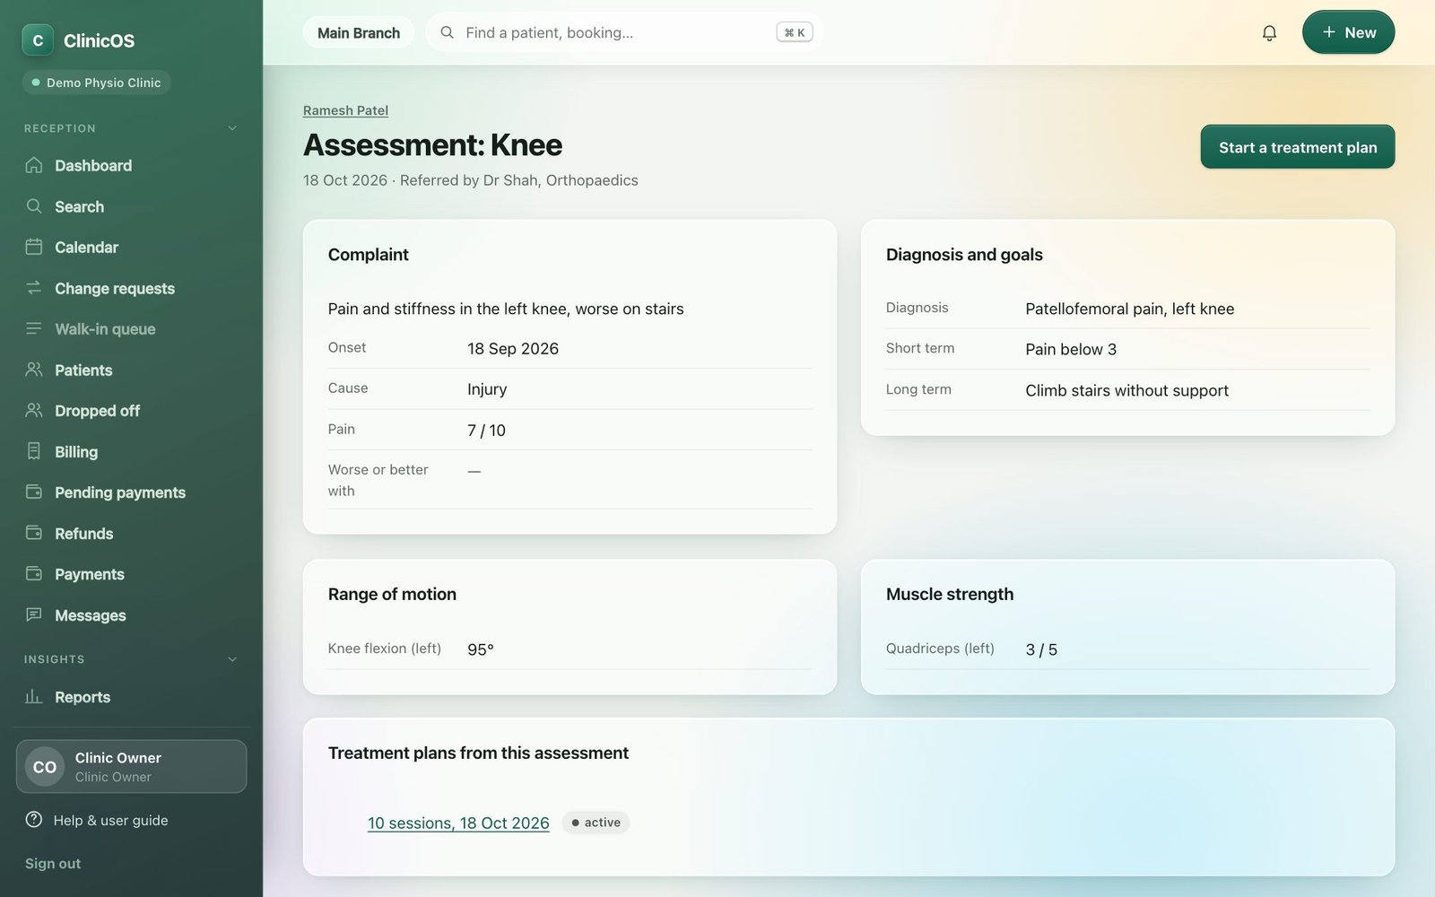Click the Refunds wallet icon
Viewport: 1435px width, 897px height.
(x=34, y=533)
